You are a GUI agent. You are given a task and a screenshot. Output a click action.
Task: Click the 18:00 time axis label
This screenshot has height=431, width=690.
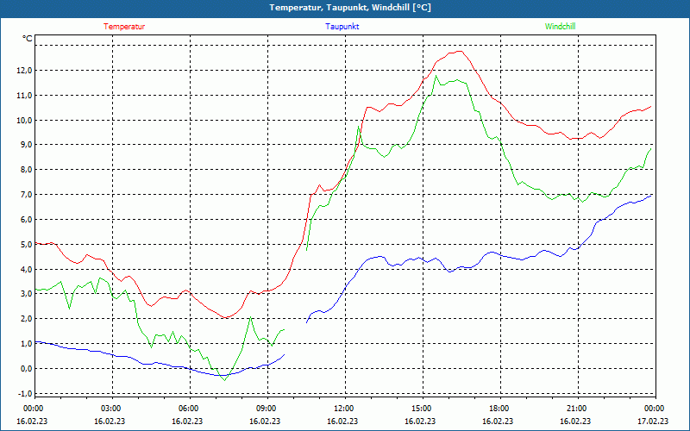500,409
